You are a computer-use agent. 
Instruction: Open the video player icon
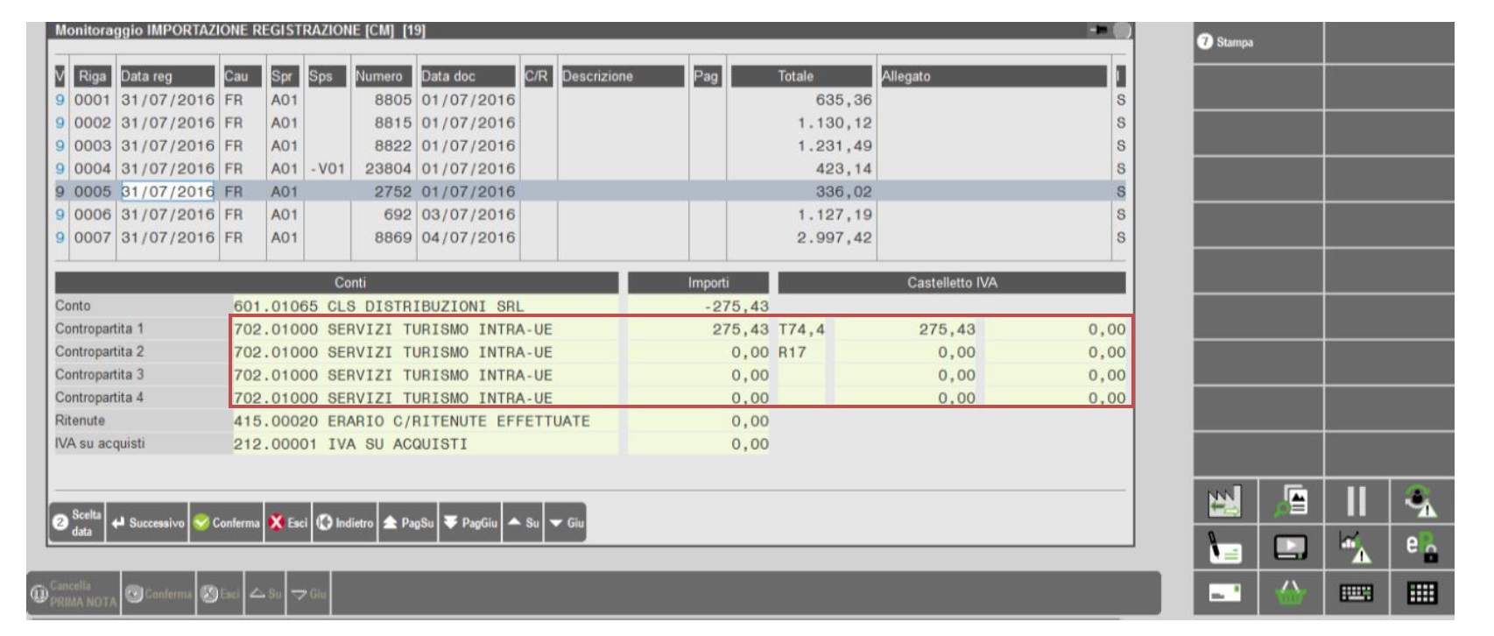(1291, 548)
